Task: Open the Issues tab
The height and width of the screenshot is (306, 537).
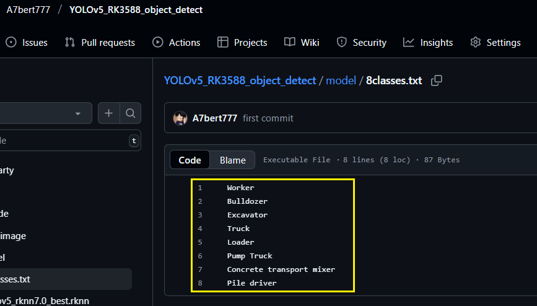Action: 27,43
